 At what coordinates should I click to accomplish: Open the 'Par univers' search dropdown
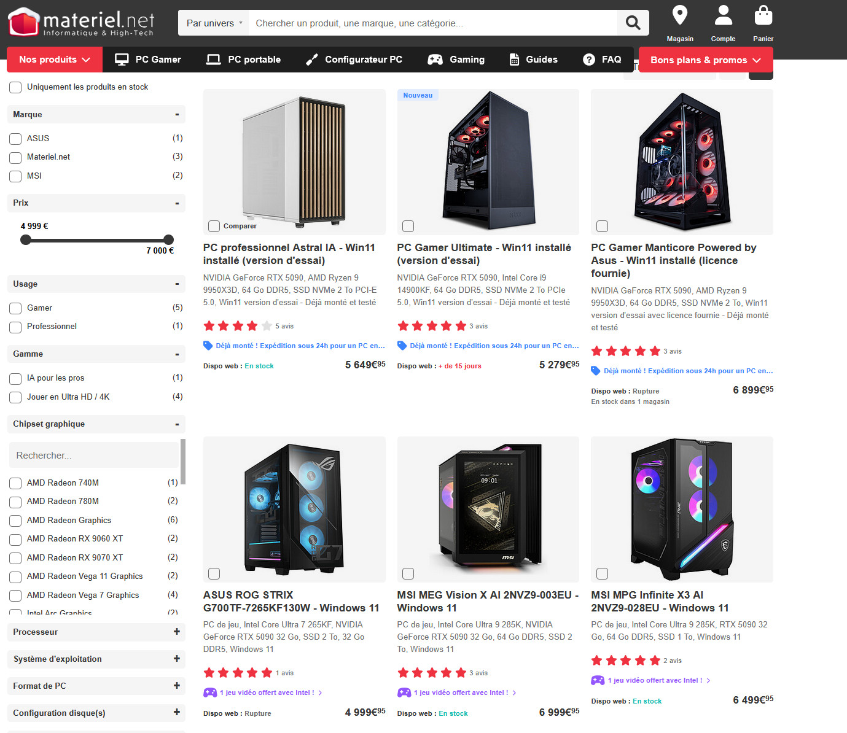(214, 23)
